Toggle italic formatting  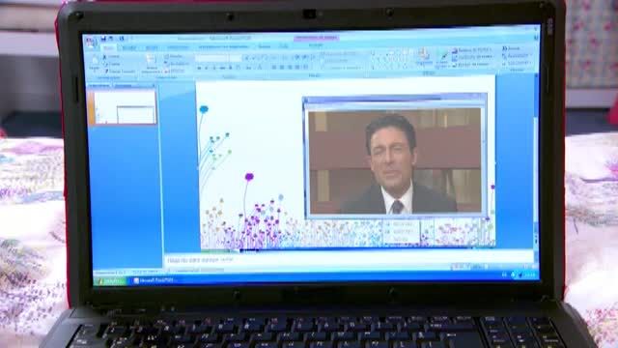point(207,68)
